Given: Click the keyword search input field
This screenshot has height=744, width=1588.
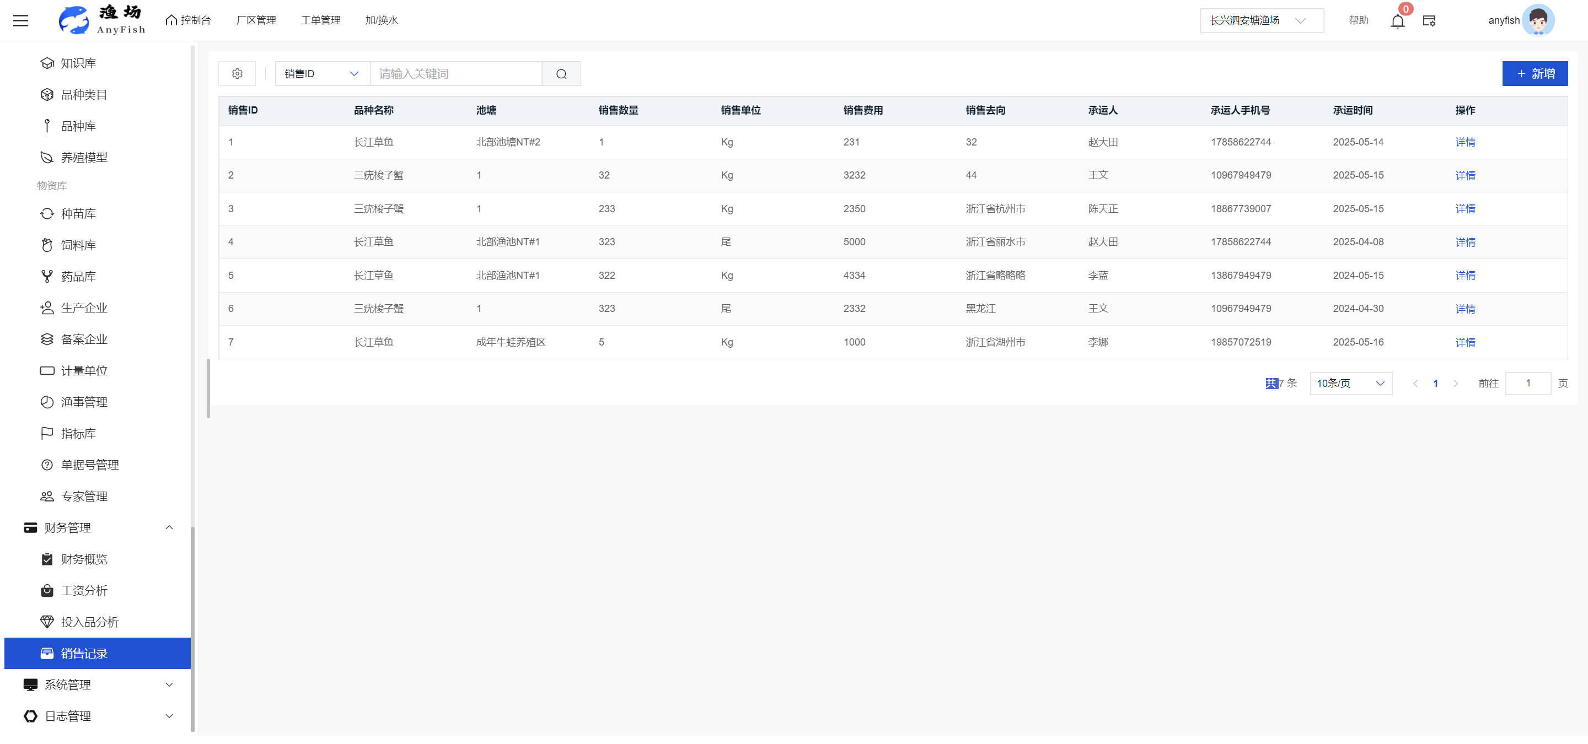Looking at the screenshot, I should click(455, 73).
